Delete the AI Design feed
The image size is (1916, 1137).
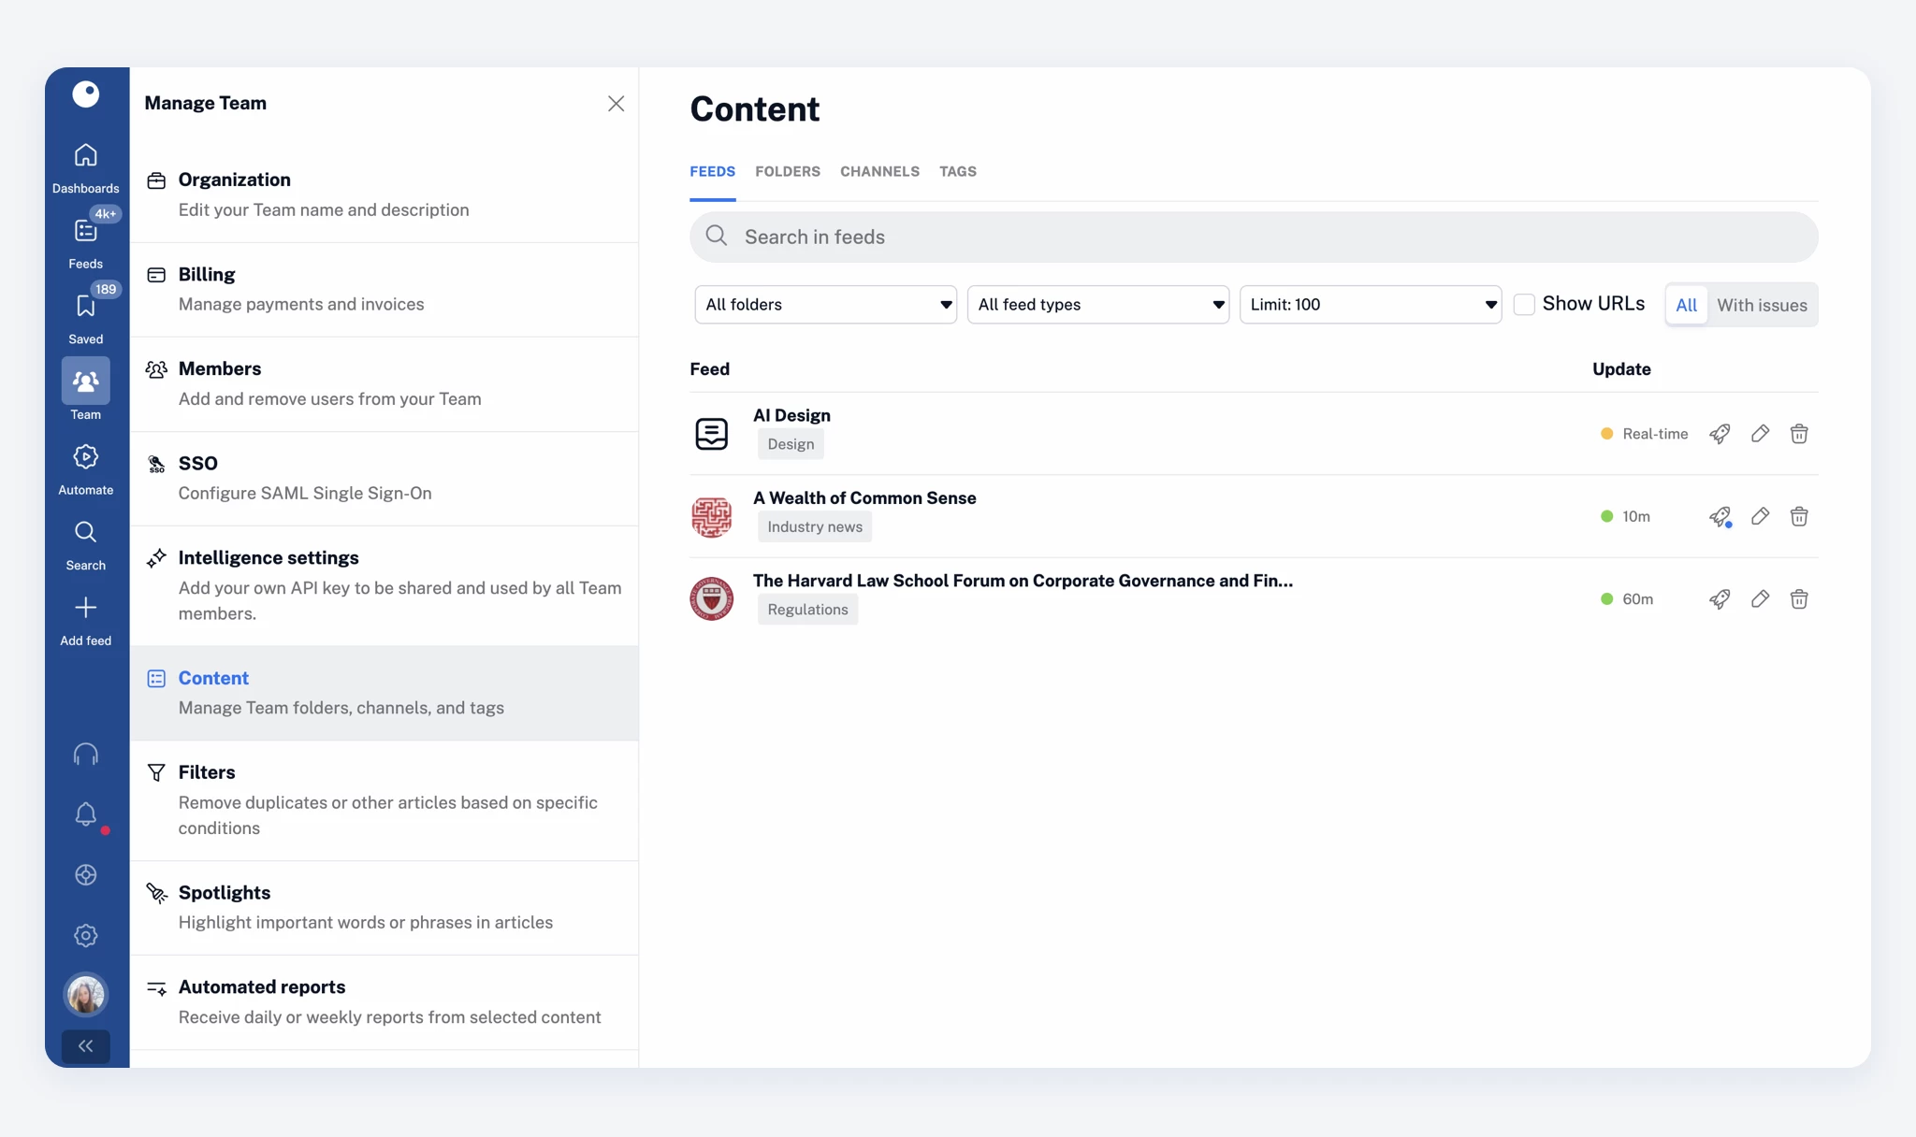click(1798, 434)
